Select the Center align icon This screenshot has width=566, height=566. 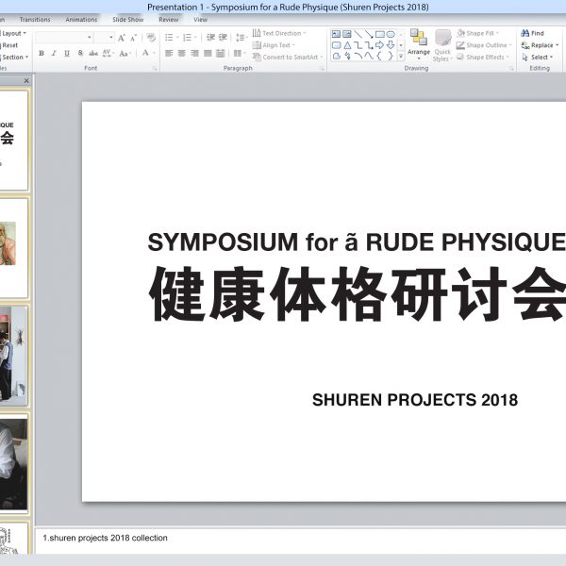pyautogui.click(x=181, y=54)
